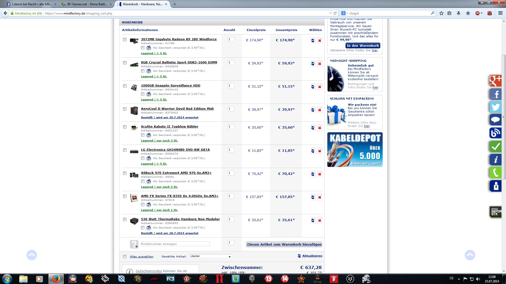Viewport: 506px width, 284px height.
Task: Select the ASRock 970 Extreme4 row checkbox
Action: [x=125, y=173]
